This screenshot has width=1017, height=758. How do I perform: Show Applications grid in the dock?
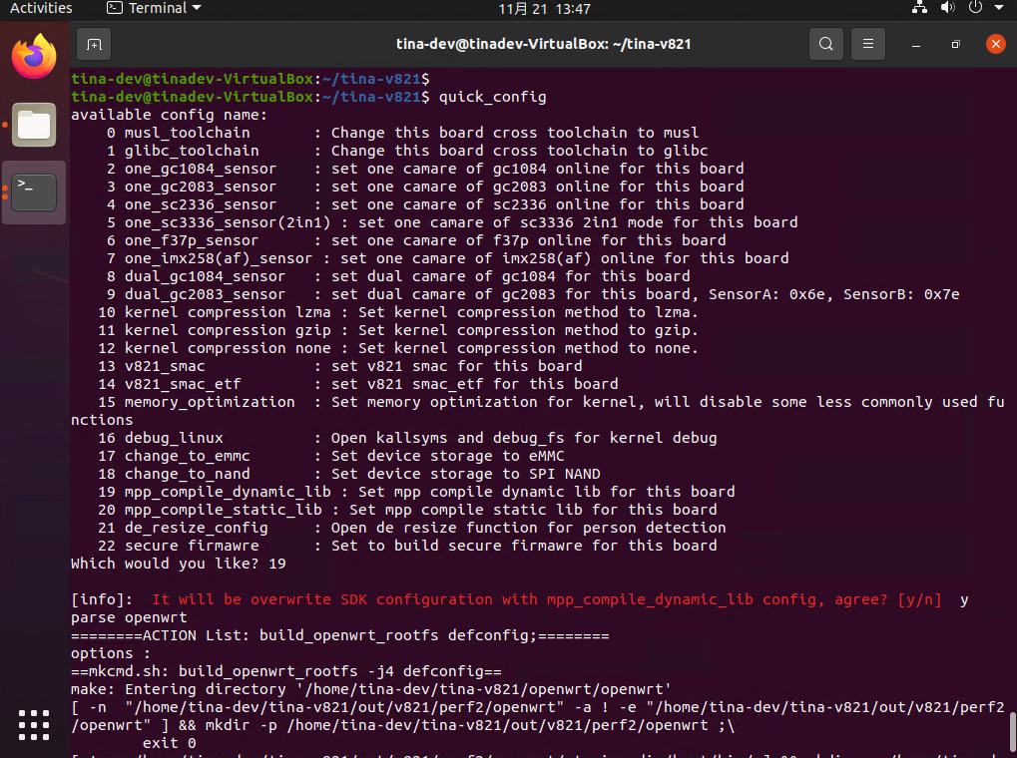(34, 724)
